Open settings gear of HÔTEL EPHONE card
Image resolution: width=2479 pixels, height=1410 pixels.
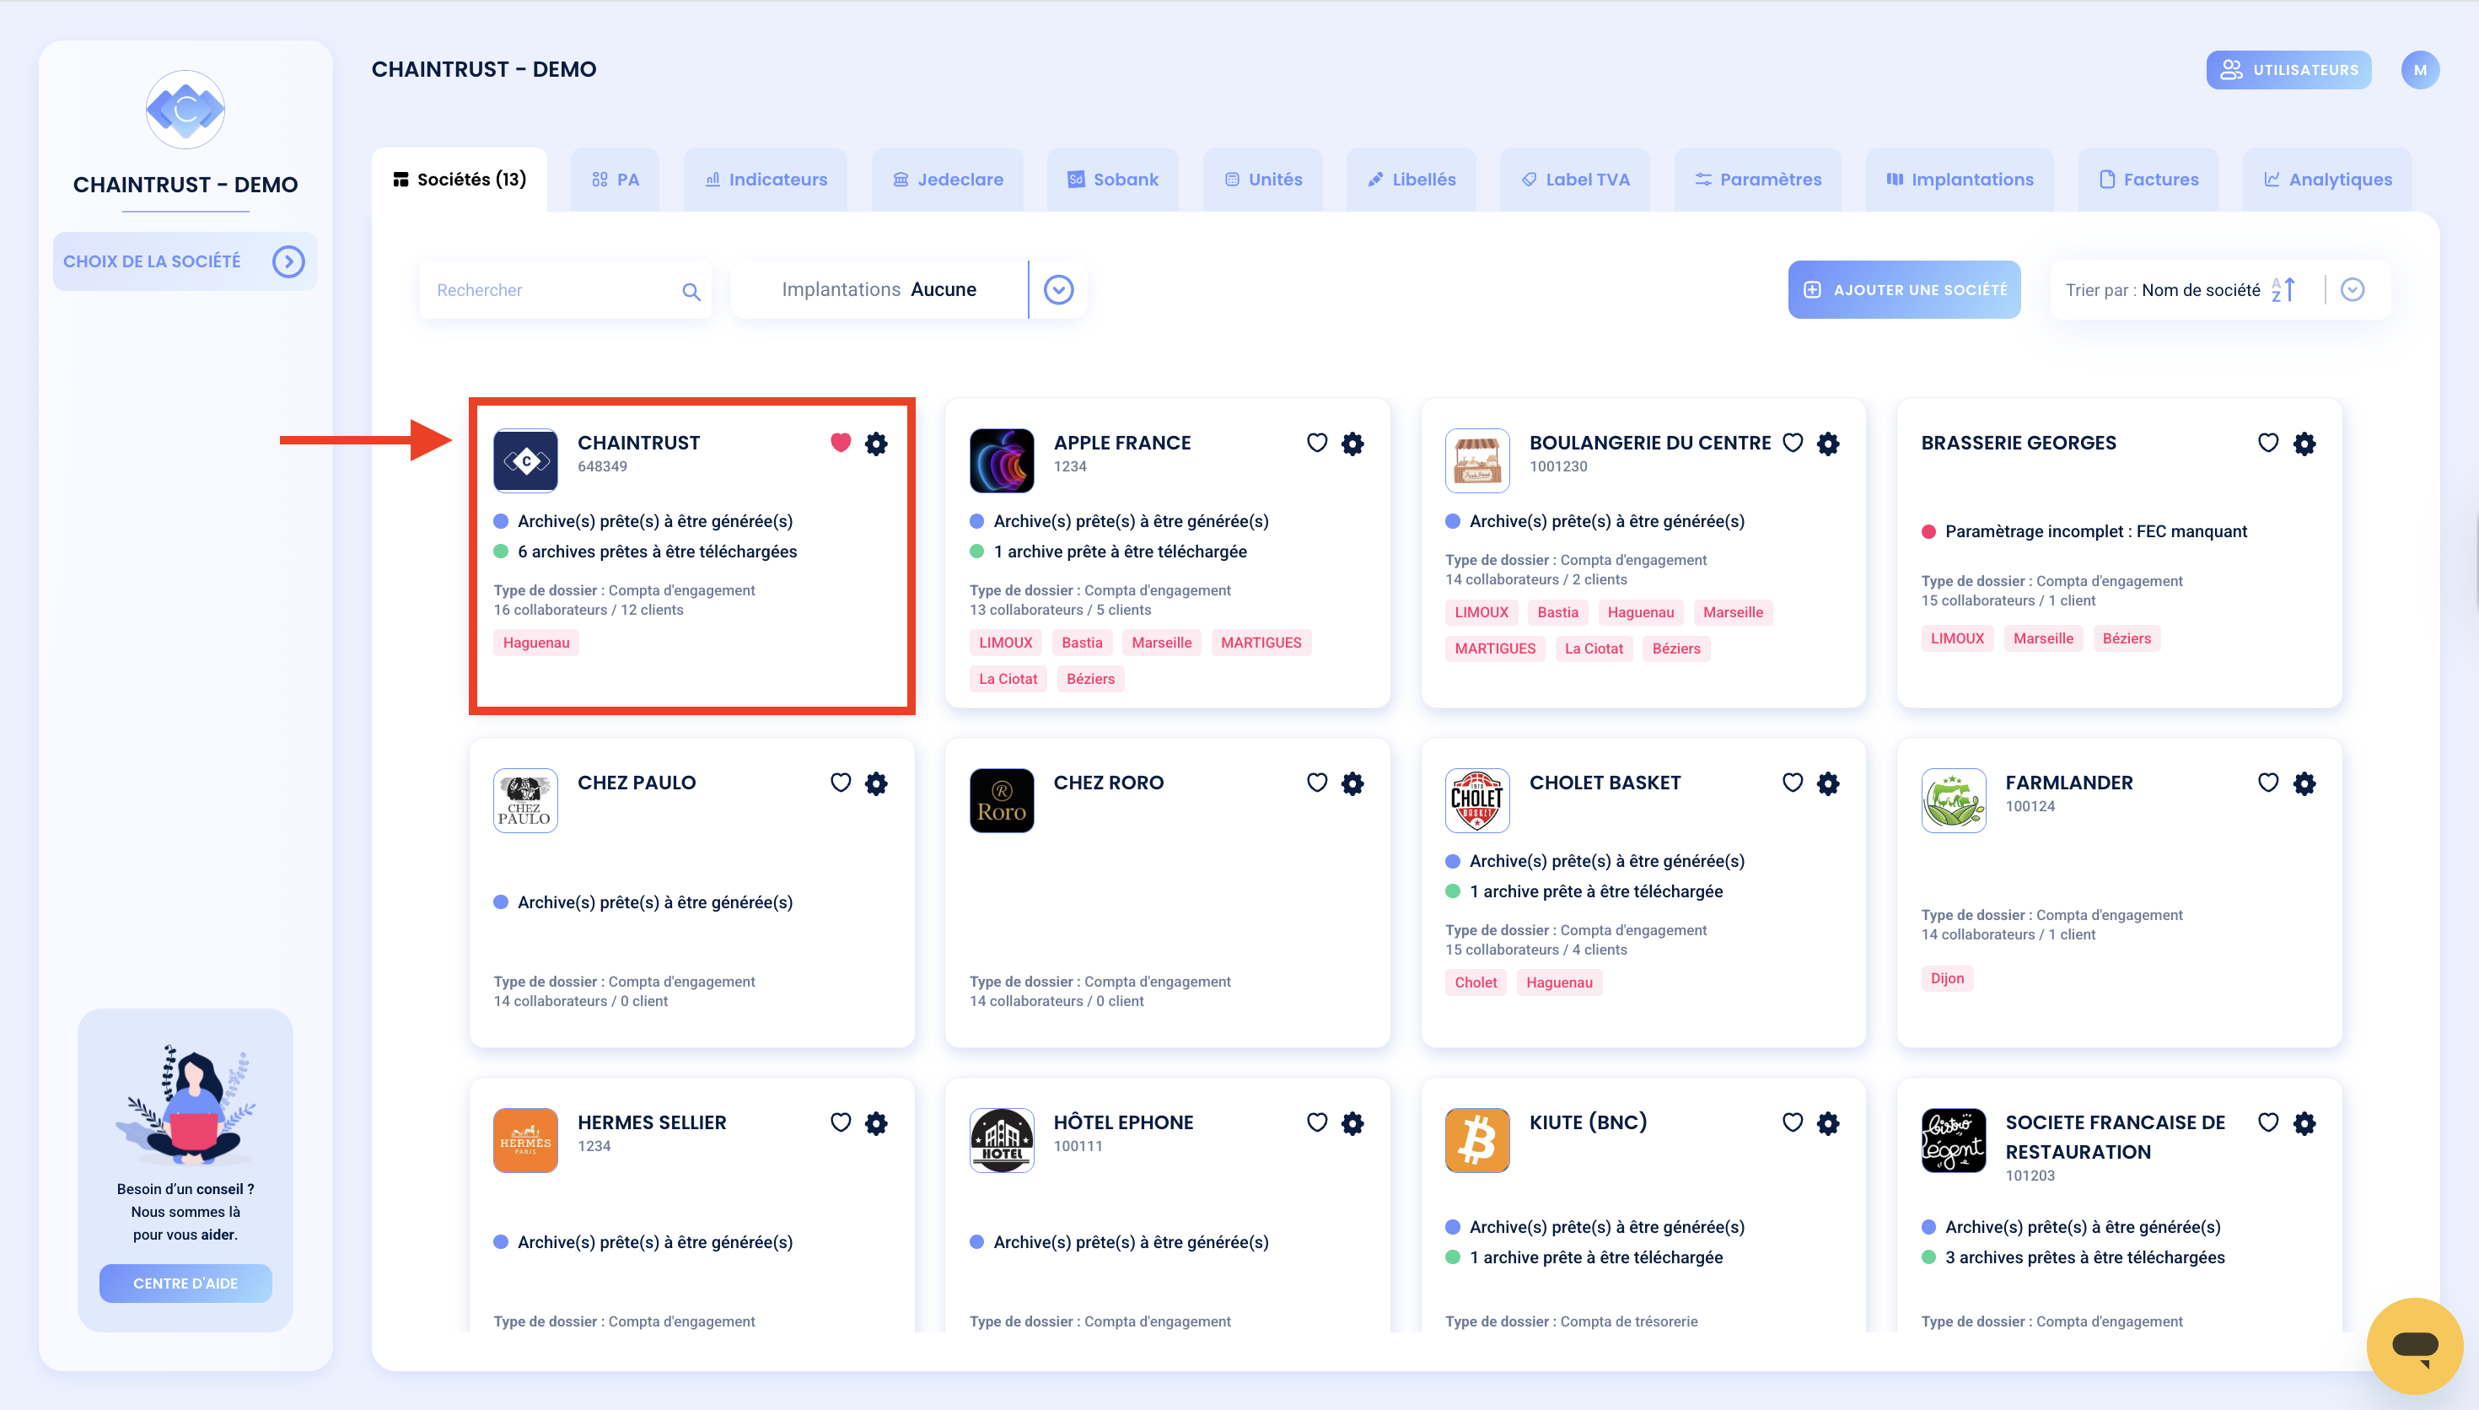(1352, 1123)
